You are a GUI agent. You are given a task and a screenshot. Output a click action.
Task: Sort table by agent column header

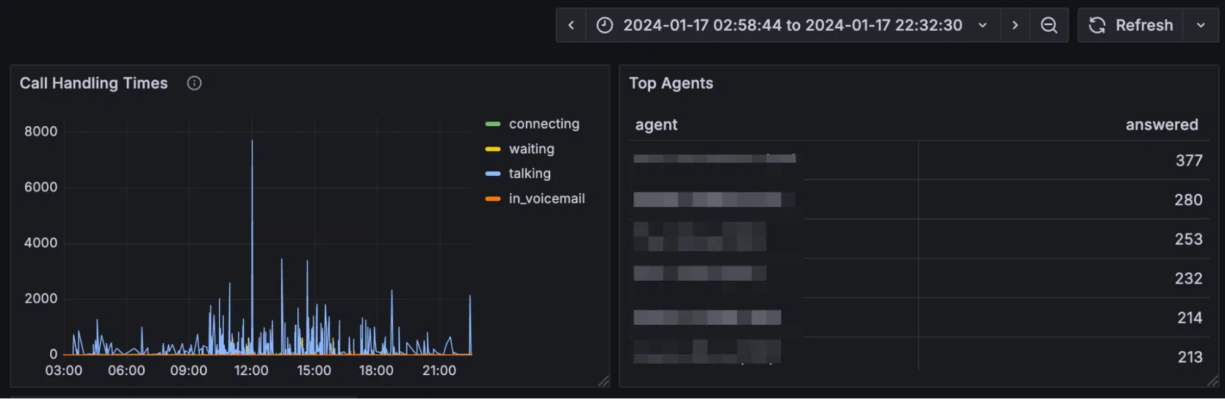[x=656, y=125]
